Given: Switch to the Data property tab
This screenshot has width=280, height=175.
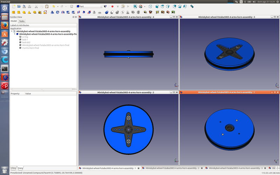Looking at the screenshot, I should pos(21,168).
